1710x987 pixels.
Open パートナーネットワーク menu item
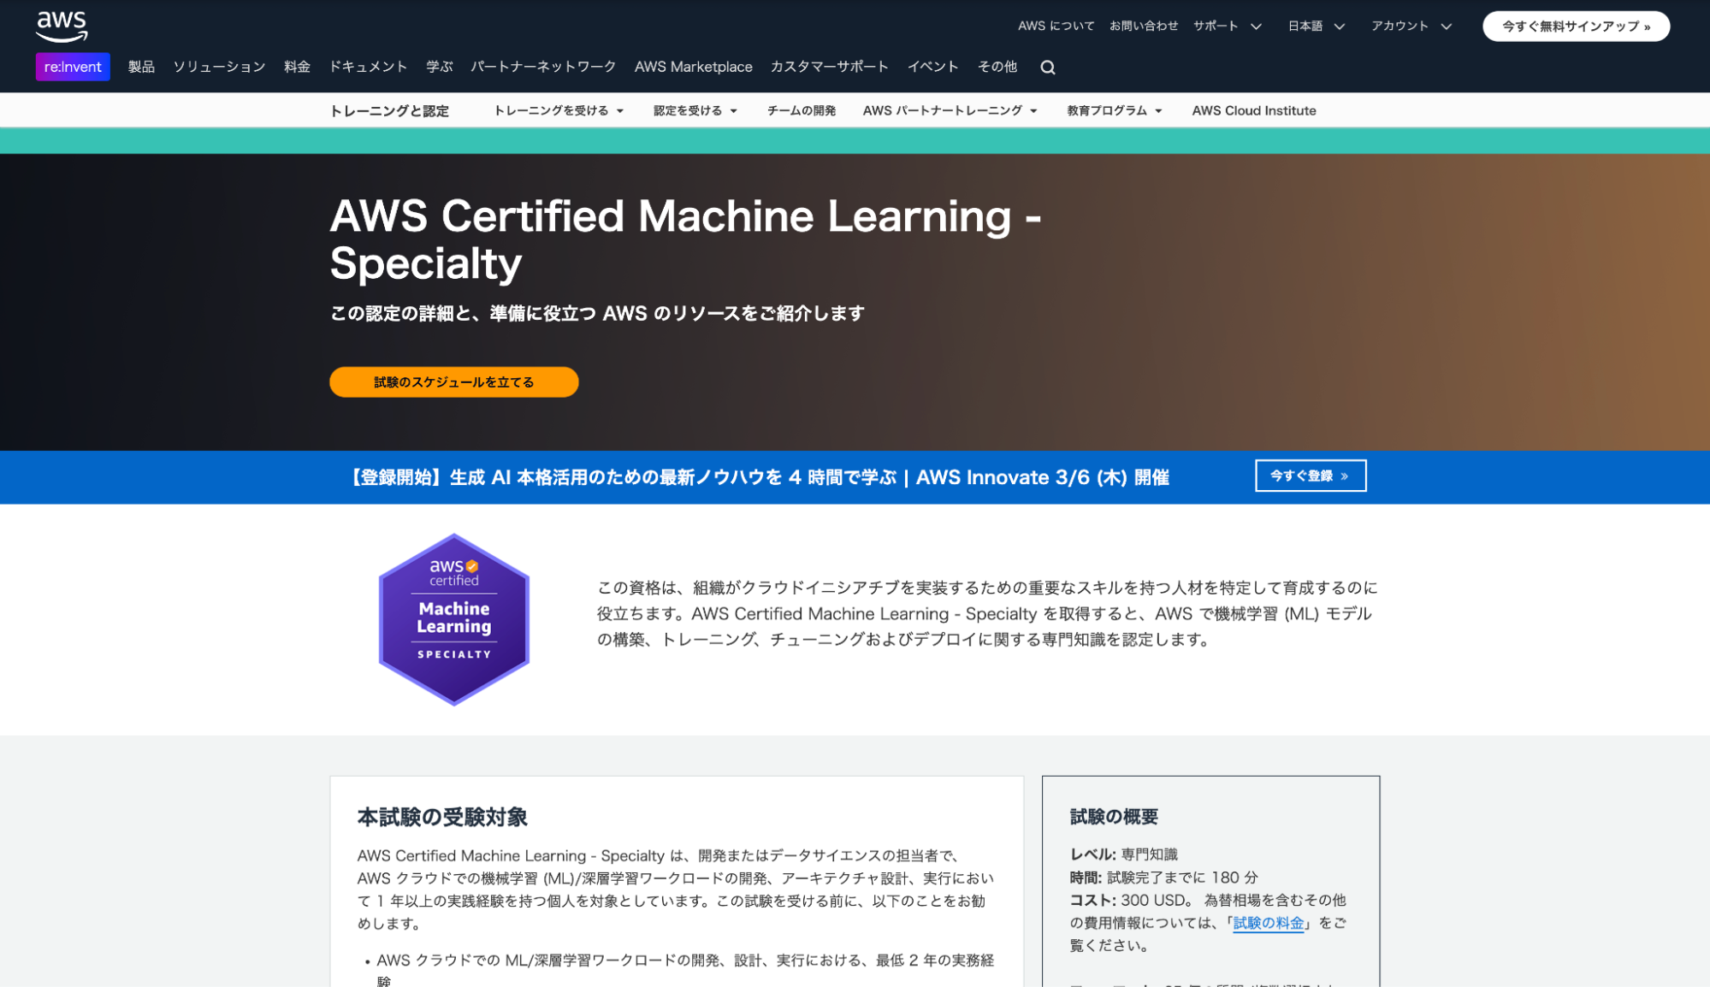(x=543, y=67)
